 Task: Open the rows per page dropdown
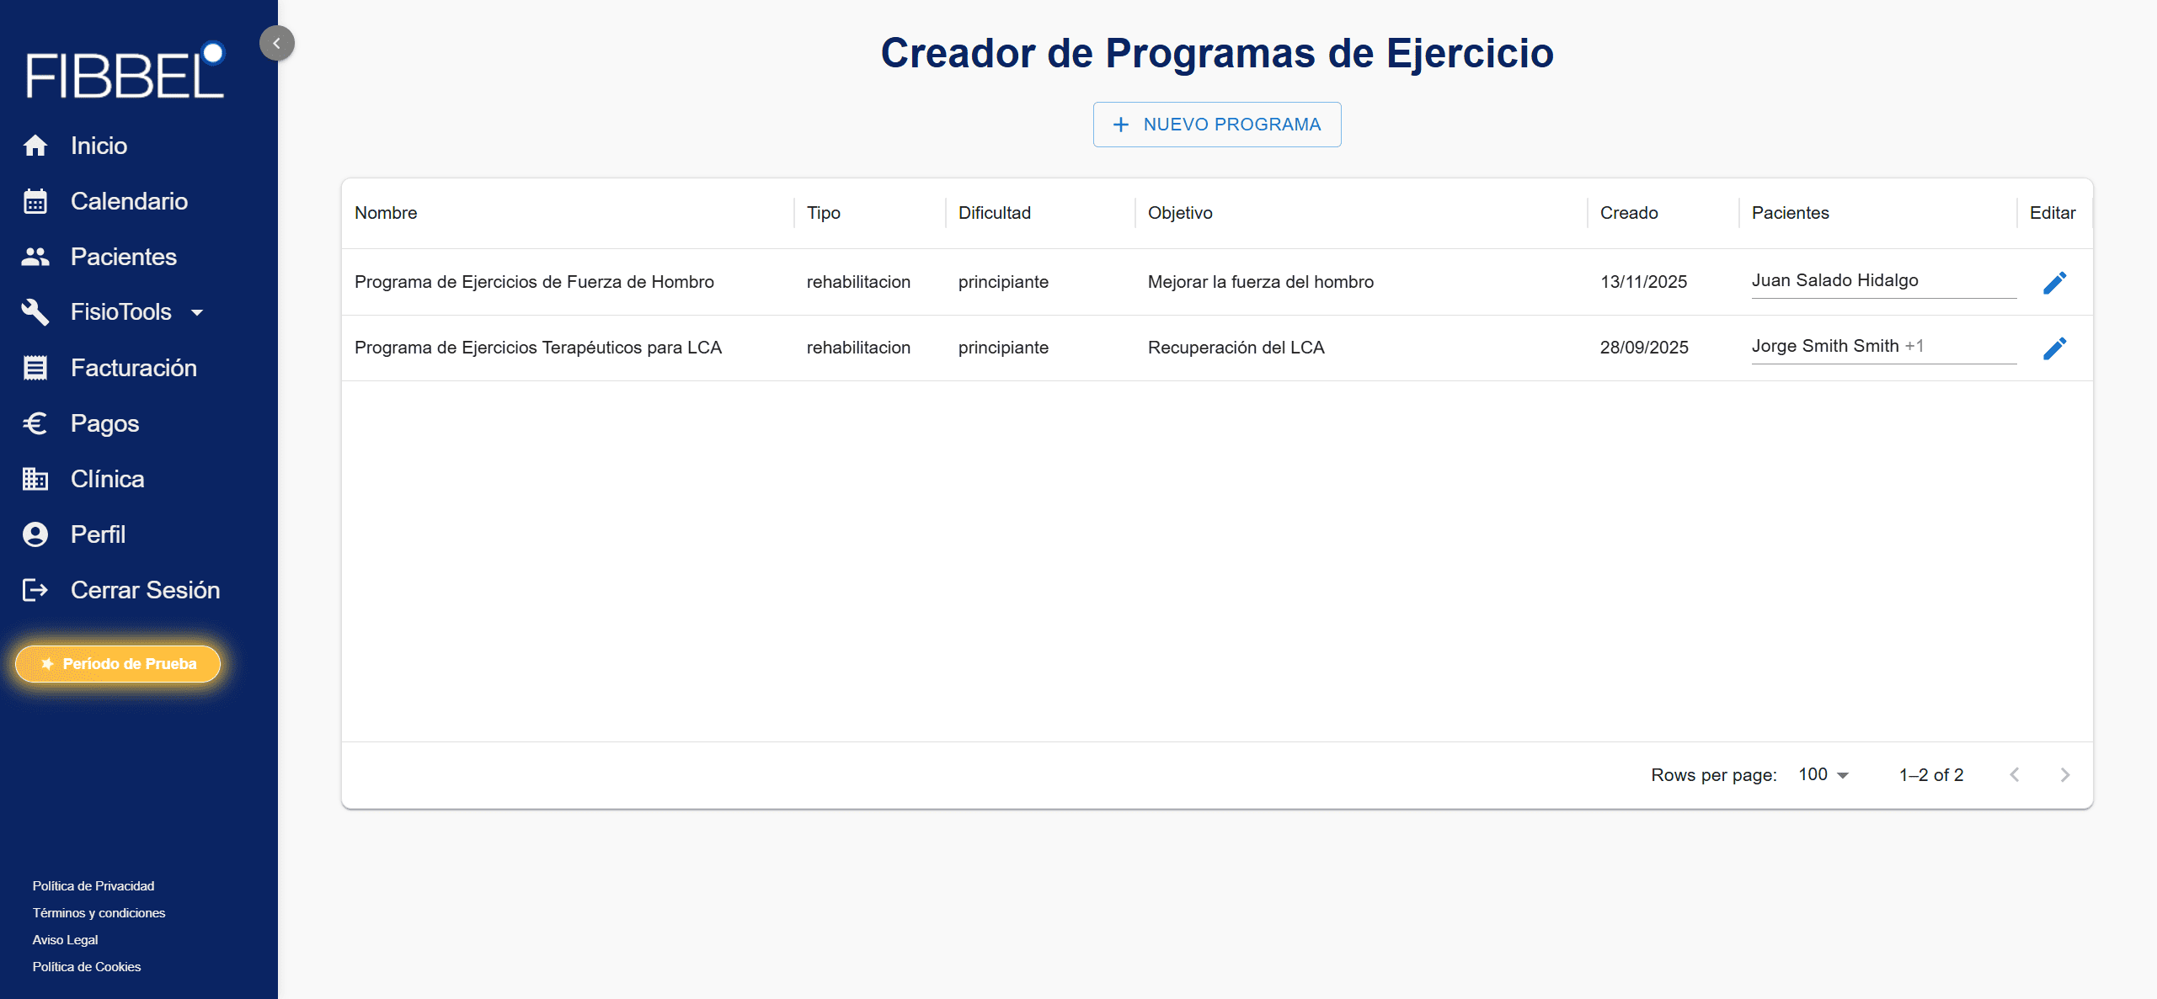click(x=1823, y=774)
